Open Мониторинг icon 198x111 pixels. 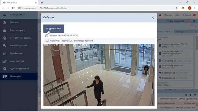coord(5,76)
